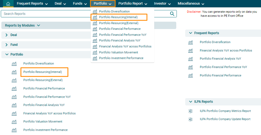Click the Search Reports input field
The width and height of the screenshot is (261, 135).
click(x=84, y=14)
